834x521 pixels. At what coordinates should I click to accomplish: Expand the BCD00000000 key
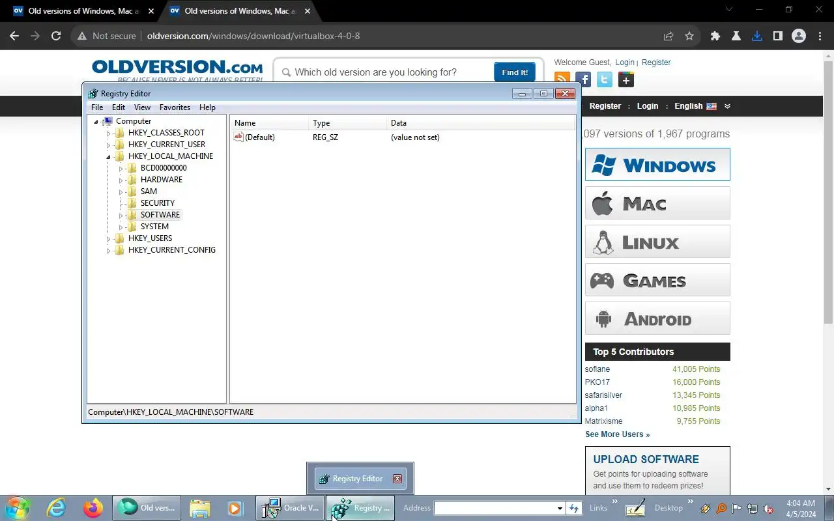121,168
